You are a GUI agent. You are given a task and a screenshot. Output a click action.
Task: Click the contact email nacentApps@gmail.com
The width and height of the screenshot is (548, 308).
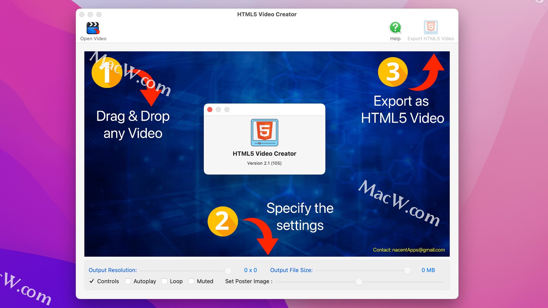418,250
